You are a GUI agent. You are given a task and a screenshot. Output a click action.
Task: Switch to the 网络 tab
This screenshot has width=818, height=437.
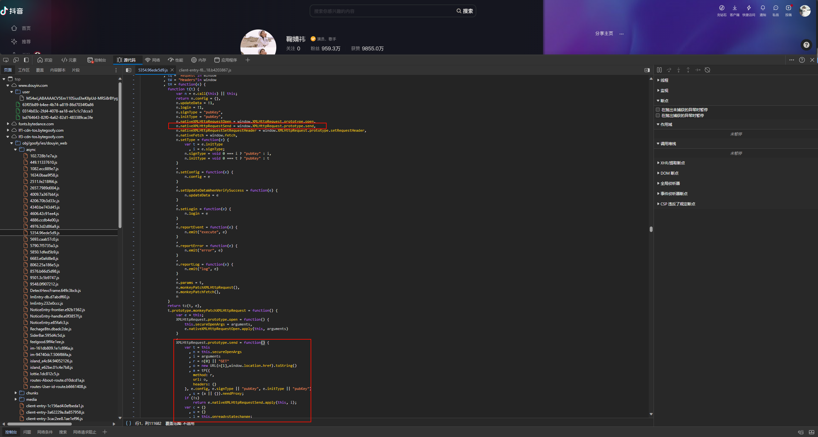(153, 60)
